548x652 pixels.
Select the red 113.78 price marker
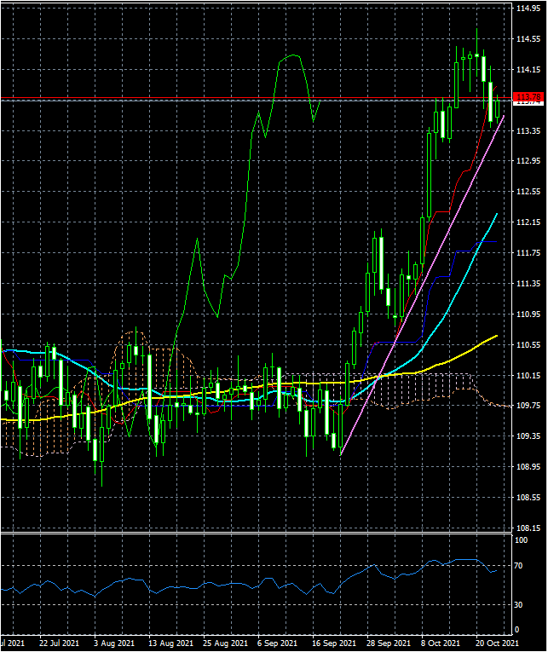(x=528, y=97)
